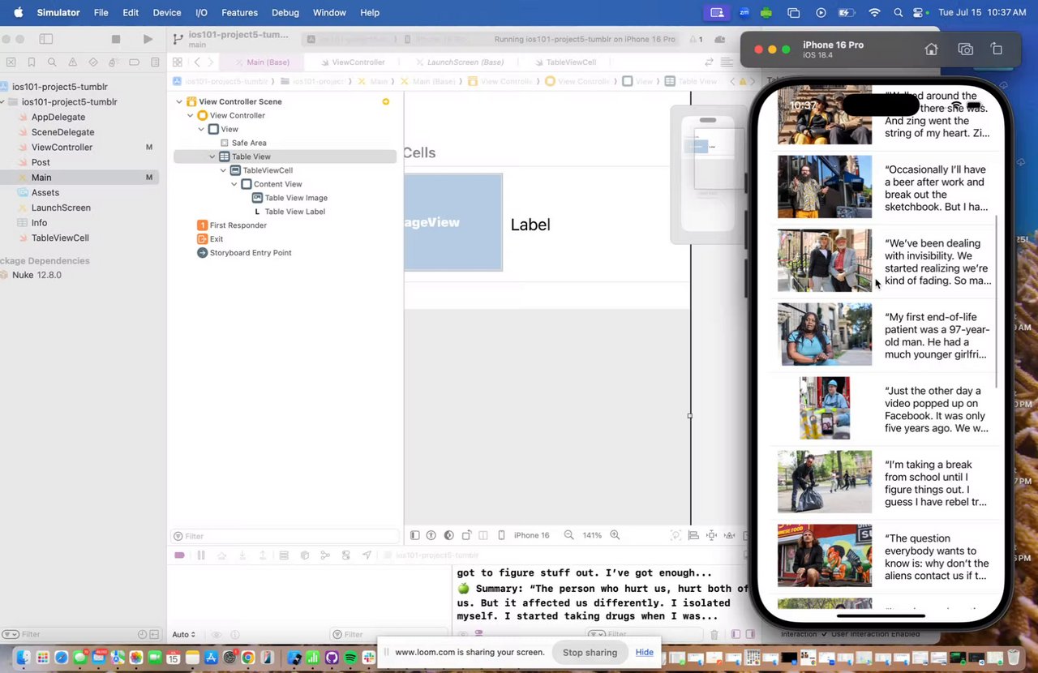Collapse the View Controller Scene disclosure triangle
The height and width of the screenshot is (673, 1038).
(x=179, y=101)
